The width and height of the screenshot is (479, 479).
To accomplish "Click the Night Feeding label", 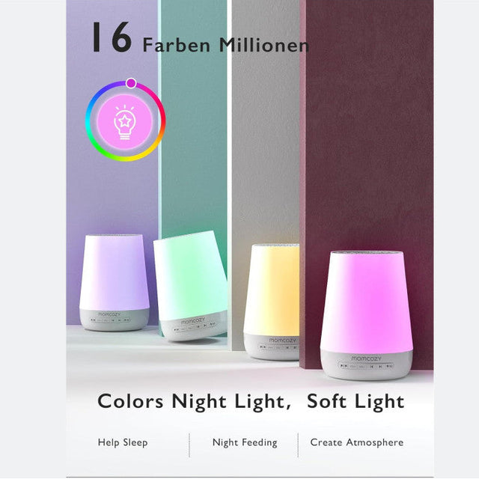I will point(245,442).
